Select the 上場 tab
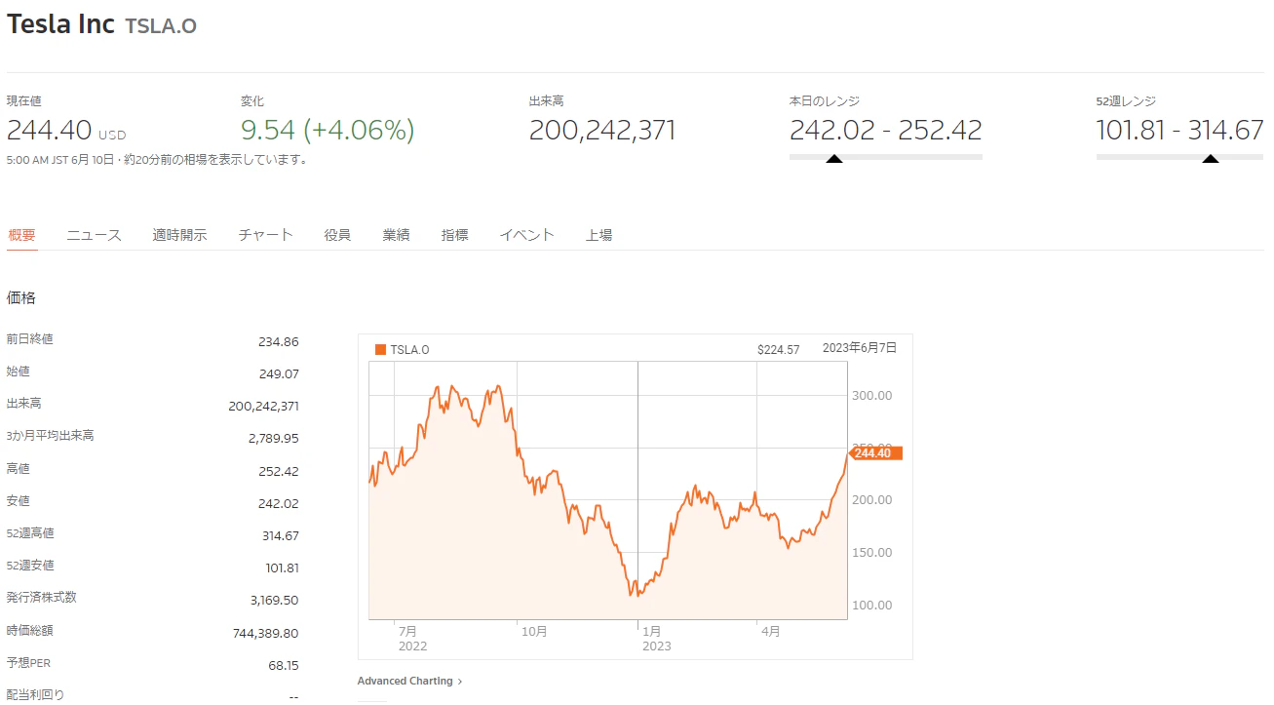 tap(598, 235)
